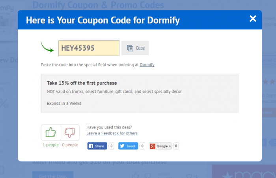This screenshot has width=276, height=178.
Task: Click the Take 15% off offer box
Action: coord(140,93)
